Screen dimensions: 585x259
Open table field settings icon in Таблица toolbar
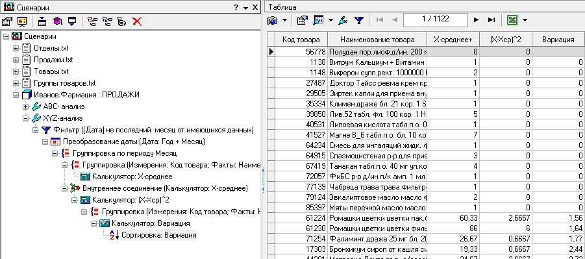click(x=302, y=20)
